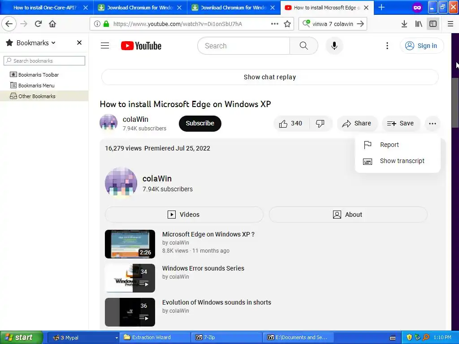
Task: Save video to a playlist
Action: pyautogui.click(x=401, y=124)
